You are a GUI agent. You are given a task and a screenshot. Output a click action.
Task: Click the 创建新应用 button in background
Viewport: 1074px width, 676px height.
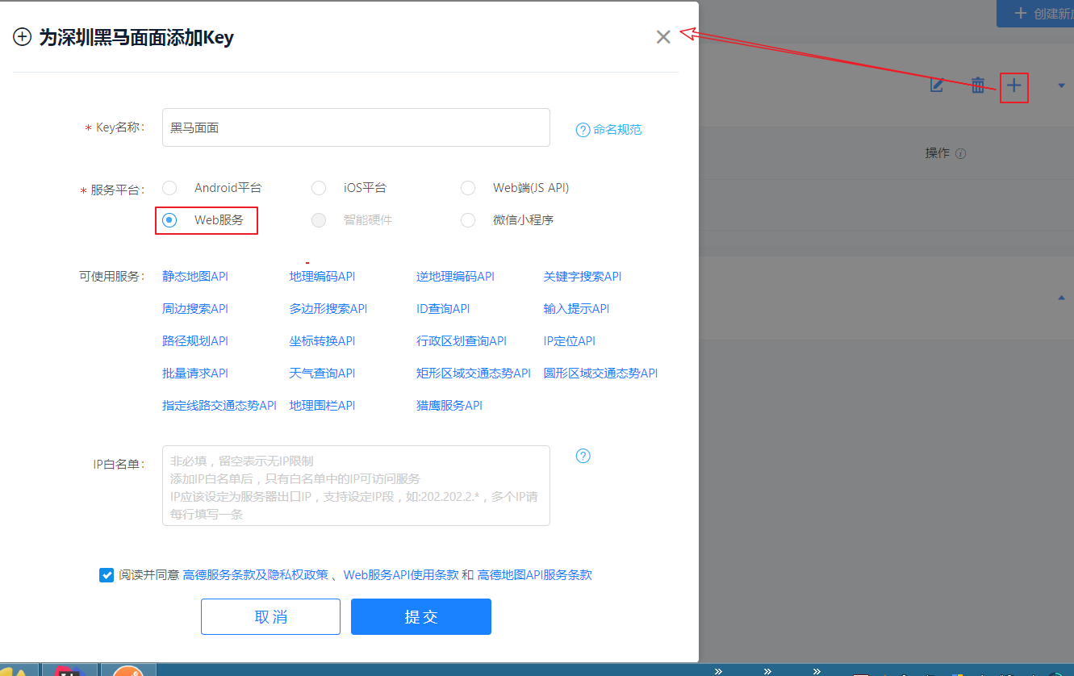(x=1036, y=14)
